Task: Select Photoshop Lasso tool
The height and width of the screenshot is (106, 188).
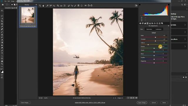Action: (x=2, y=16)
